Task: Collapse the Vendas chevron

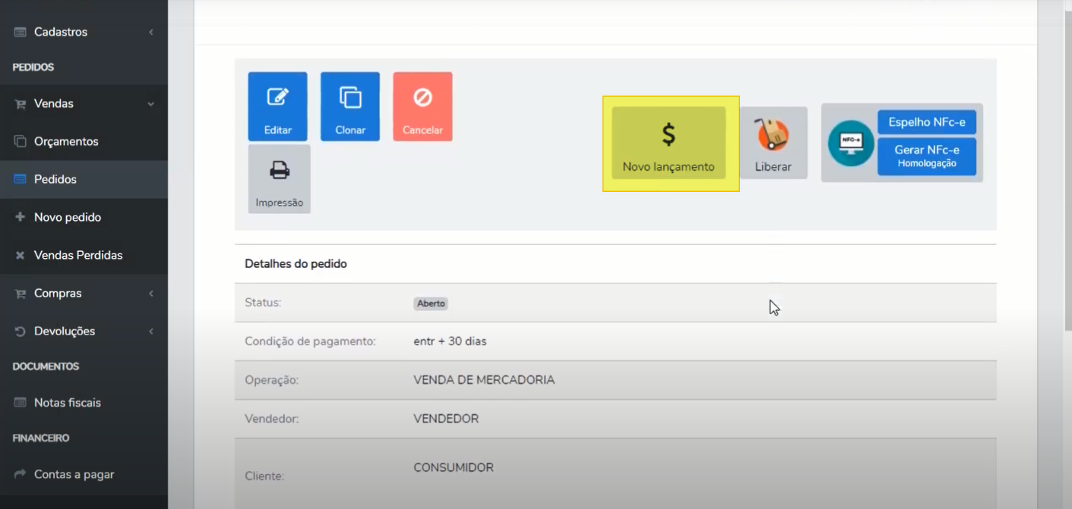Action: pos(150,104)
